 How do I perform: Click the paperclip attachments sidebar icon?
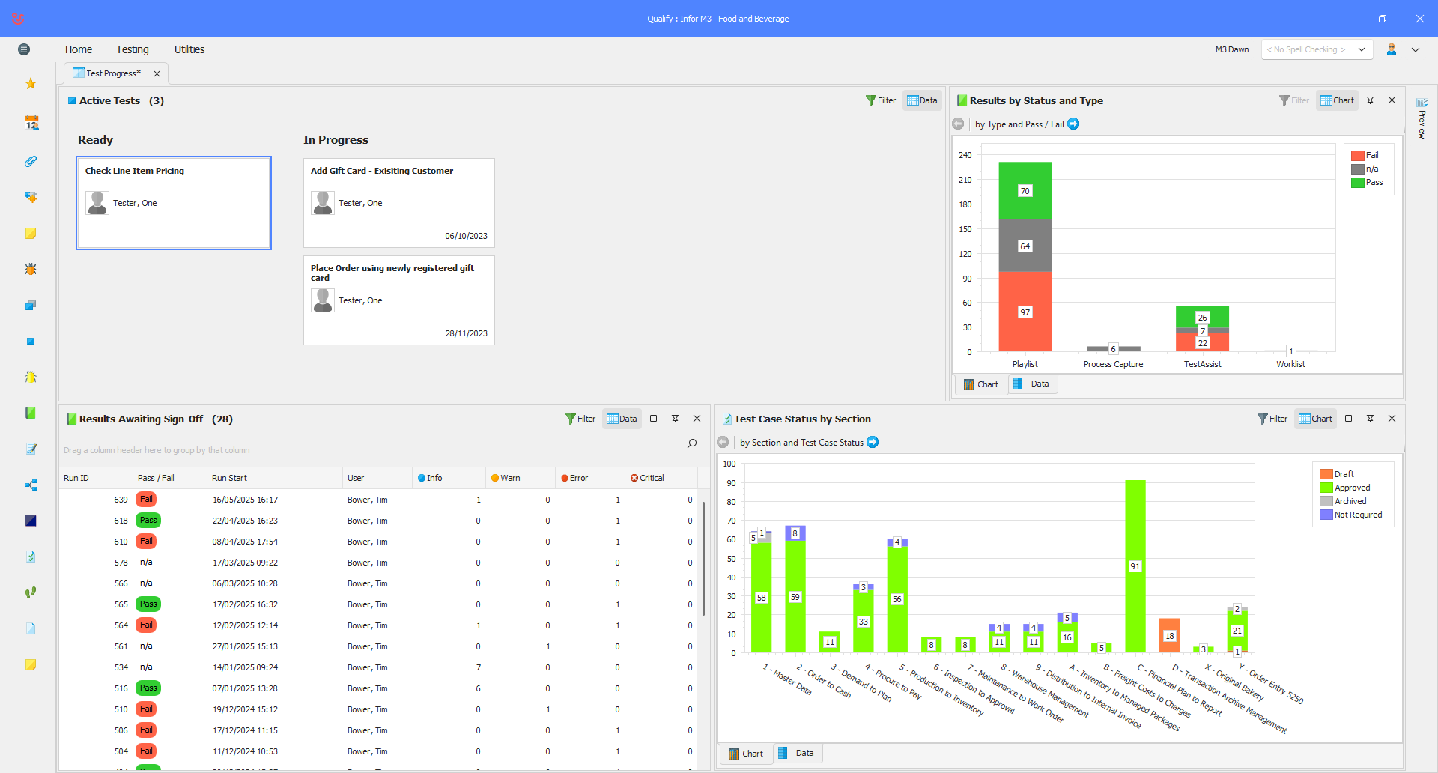pos(31,161)
